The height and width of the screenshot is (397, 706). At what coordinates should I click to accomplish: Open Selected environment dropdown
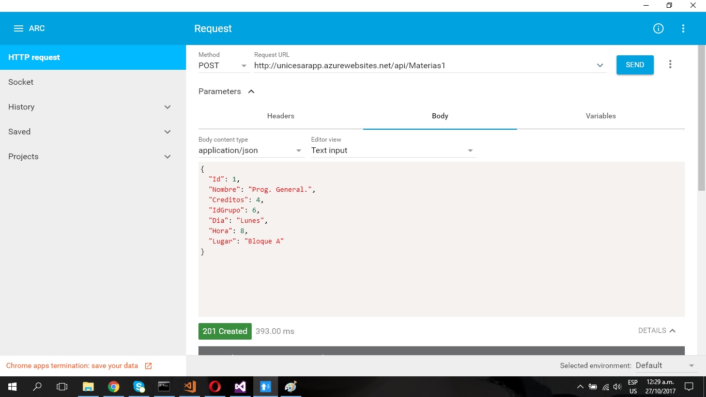pos(665,365)
